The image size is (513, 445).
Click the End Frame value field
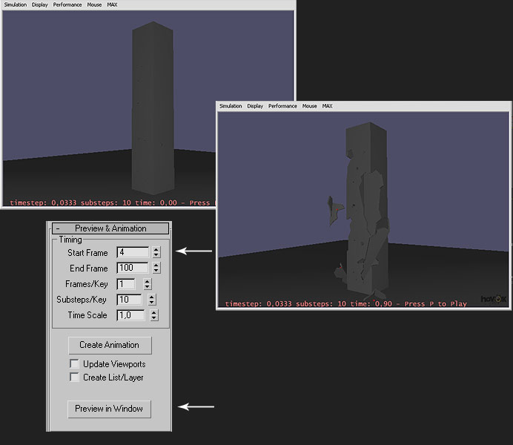click(133, 268)
